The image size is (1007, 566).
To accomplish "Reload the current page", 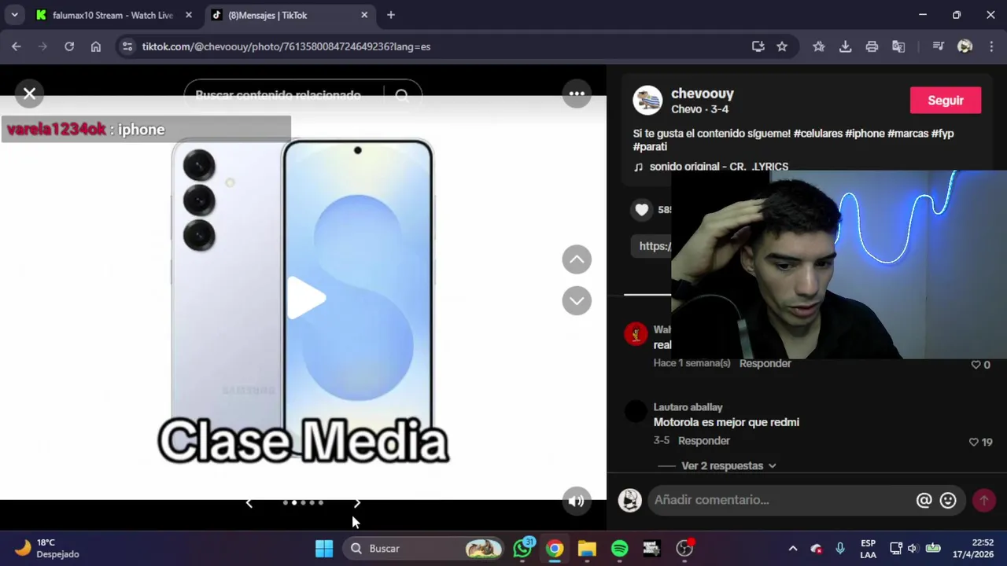I will tap(69, 46).
